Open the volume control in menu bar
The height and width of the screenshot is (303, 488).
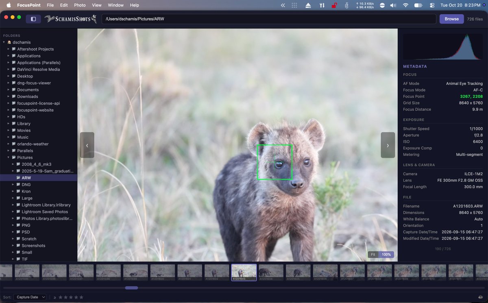(x=393, y=5)
